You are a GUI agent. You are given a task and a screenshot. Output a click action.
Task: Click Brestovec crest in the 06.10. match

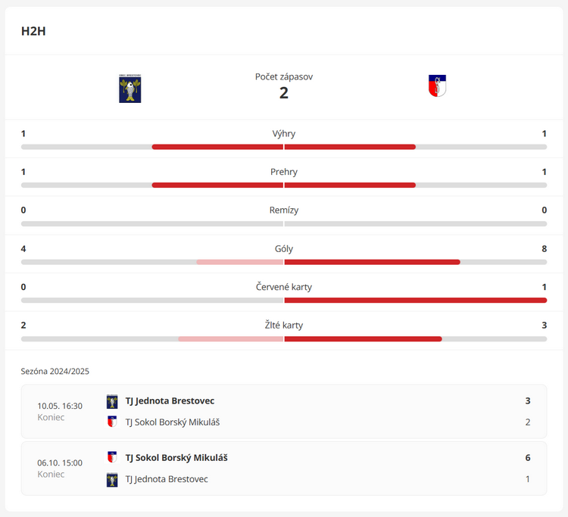pos(112,480)
